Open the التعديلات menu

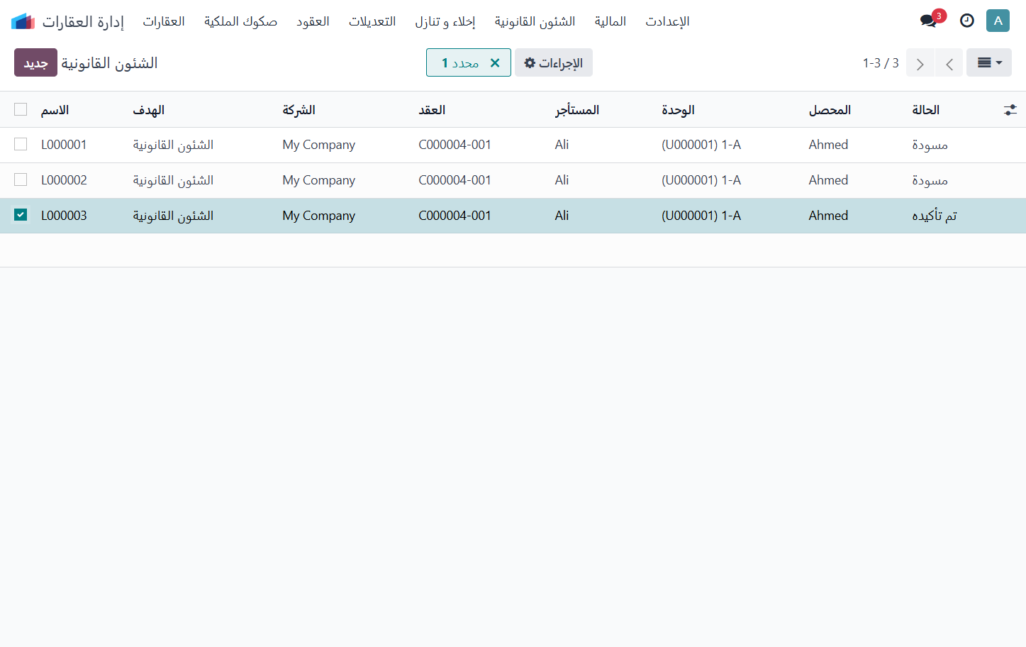tap(372, 21)
